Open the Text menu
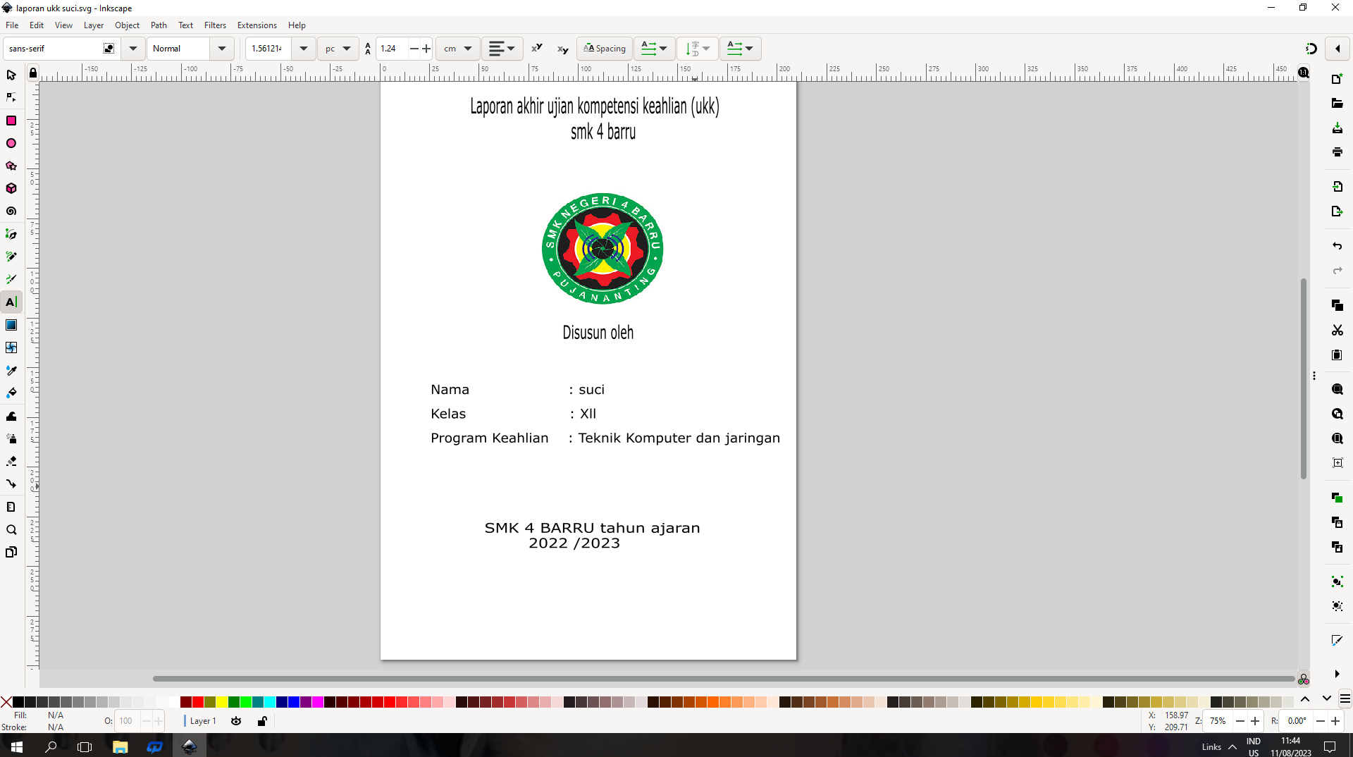1353x757 pixels. pyautogui.click(x=185, y=25)
